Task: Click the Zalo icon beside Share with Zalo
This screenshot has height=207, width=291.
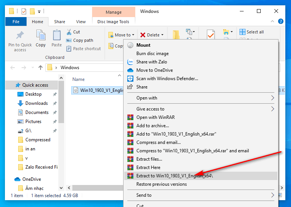Action: click(130, 62)
